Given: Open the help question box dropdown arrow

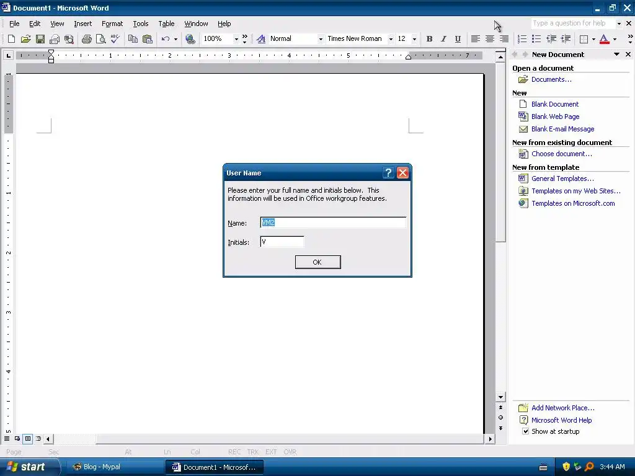Looking at the screenshot, I should [619, 24].
